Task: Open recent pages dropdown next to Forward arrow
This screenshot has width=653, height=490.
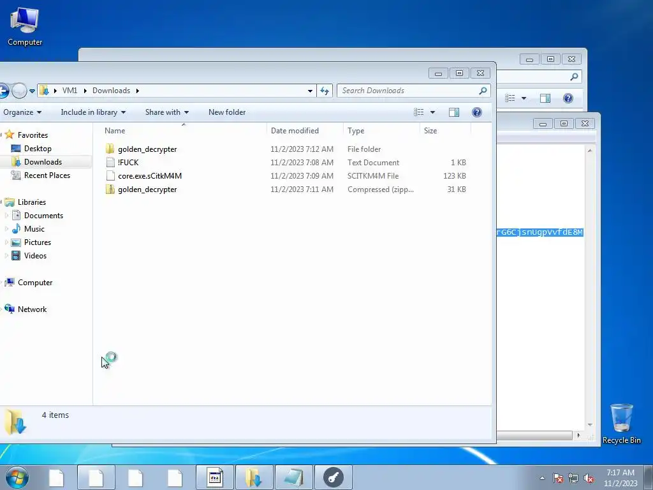Action: pyautogui.click(x=32, y=91)
